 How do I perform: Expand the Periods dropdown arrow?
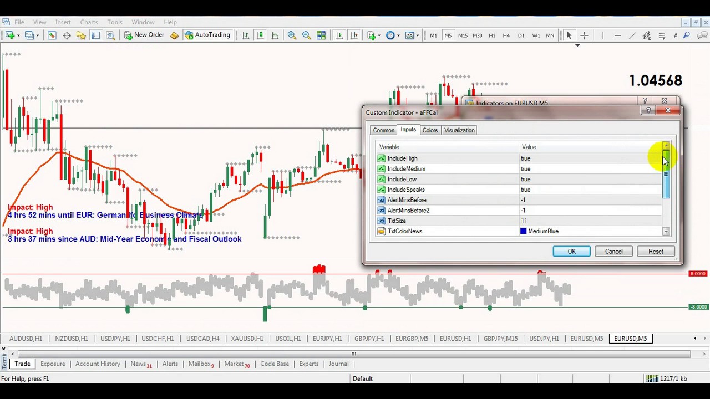[x=399, y=35]
